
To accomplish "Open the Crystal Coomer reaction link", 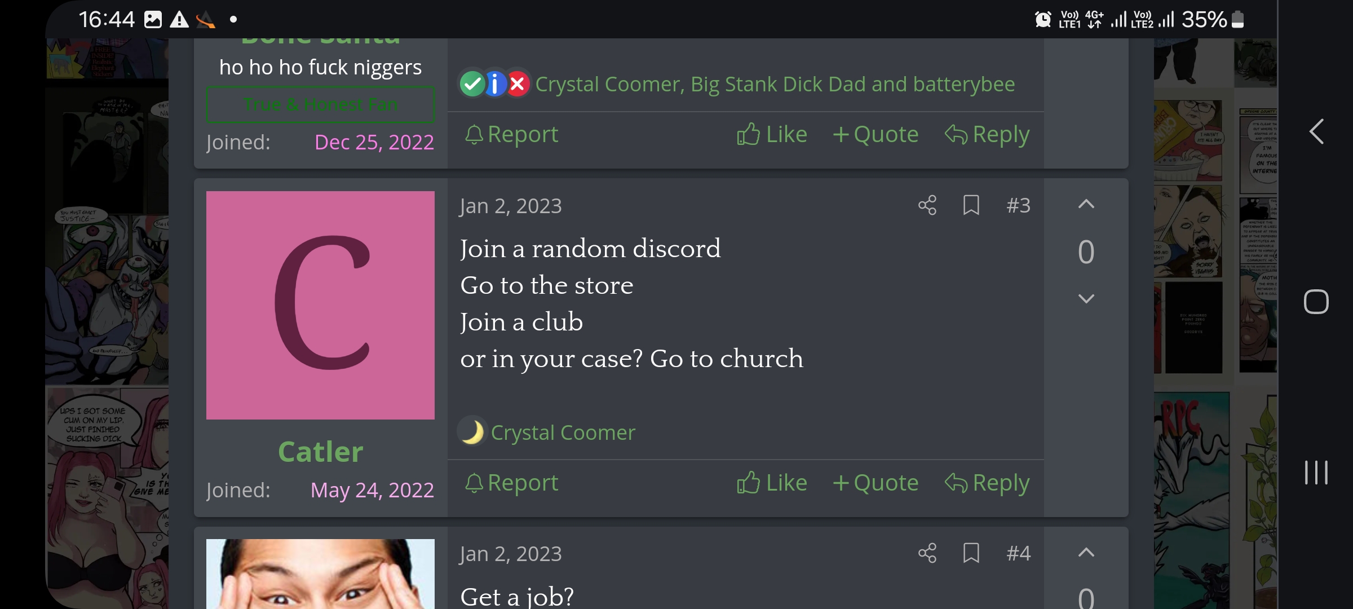I will [x=563, y=433].
